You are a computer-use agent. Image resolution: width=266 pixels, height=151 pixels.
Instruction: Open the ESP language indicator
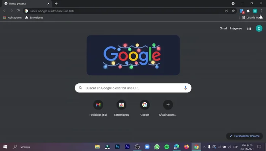(235, 147)
